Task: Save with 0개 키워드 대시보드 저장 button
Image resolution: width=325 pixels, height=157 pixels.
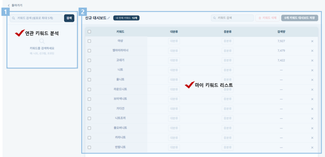Action: pos(300,18)
